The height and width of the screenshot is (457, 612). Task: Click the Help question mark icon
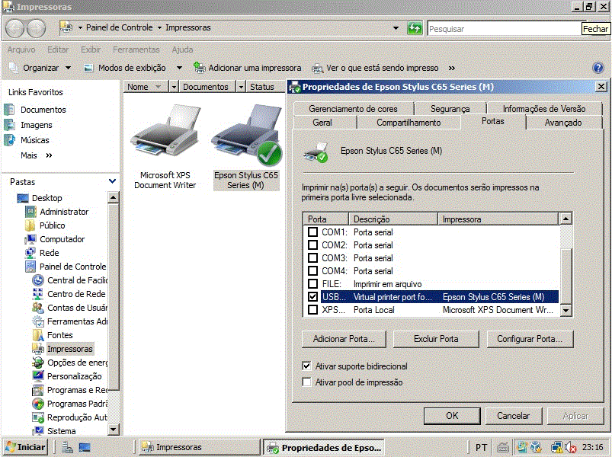(x=598, y=68)
